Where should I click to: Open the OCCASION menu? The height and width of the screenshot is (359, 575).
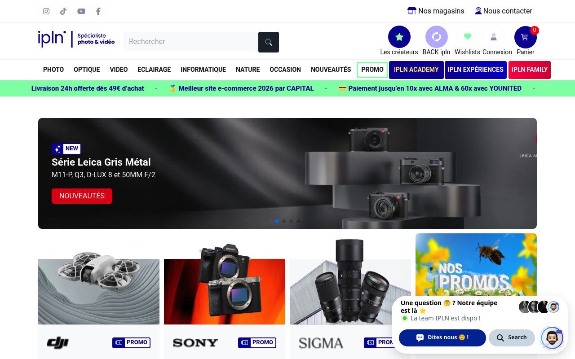(x=285, y=70)
